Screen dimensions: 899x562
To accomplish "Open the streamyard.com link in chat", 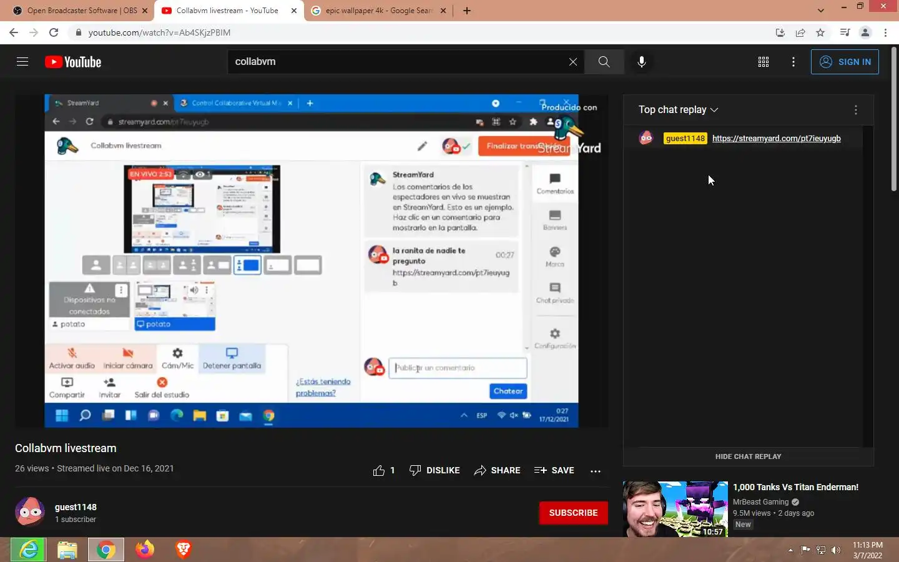I will [x=776, y=139].
